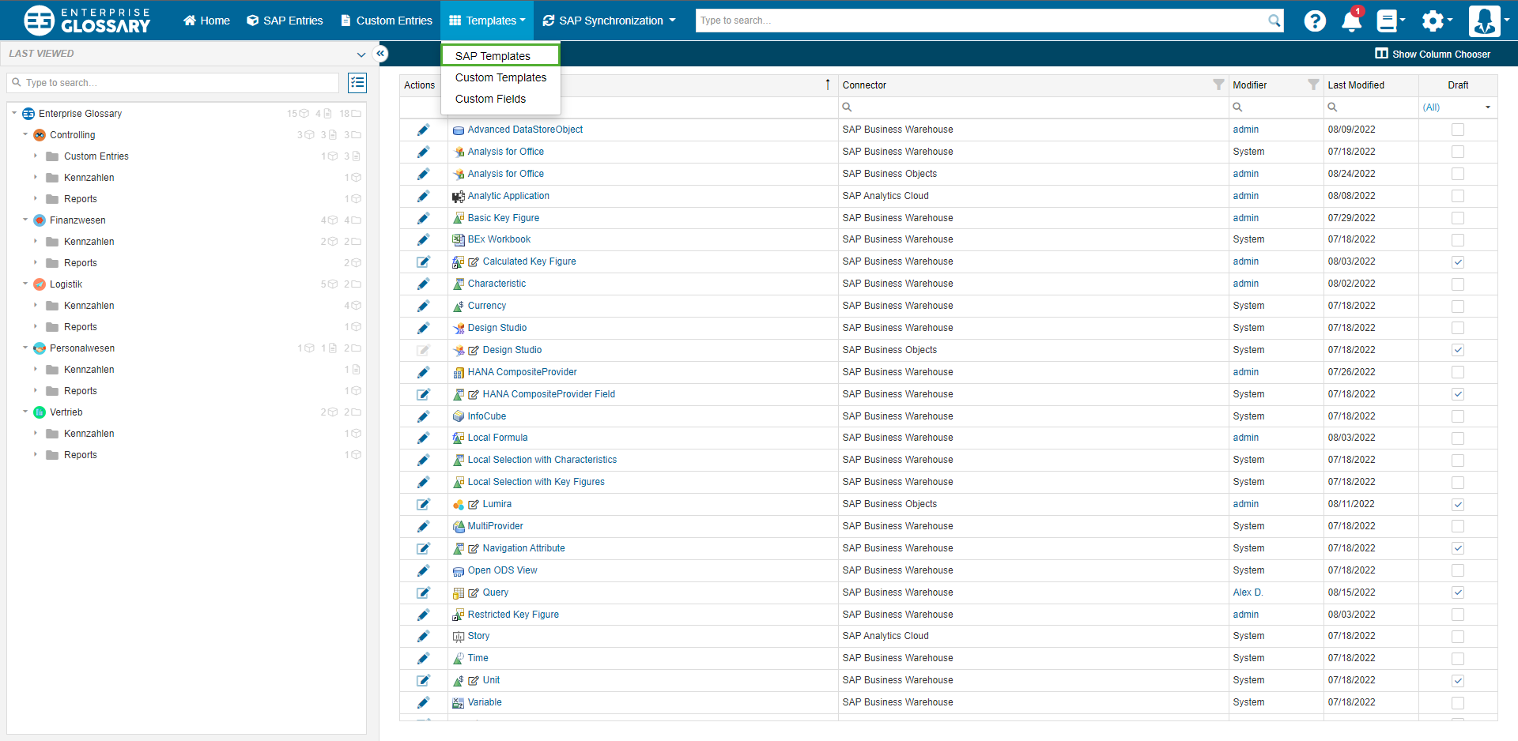This screenshot has height=741, width=1518.
Task: Open the Draft filter (All) dropdown
Action: [x=1457, y=107]
